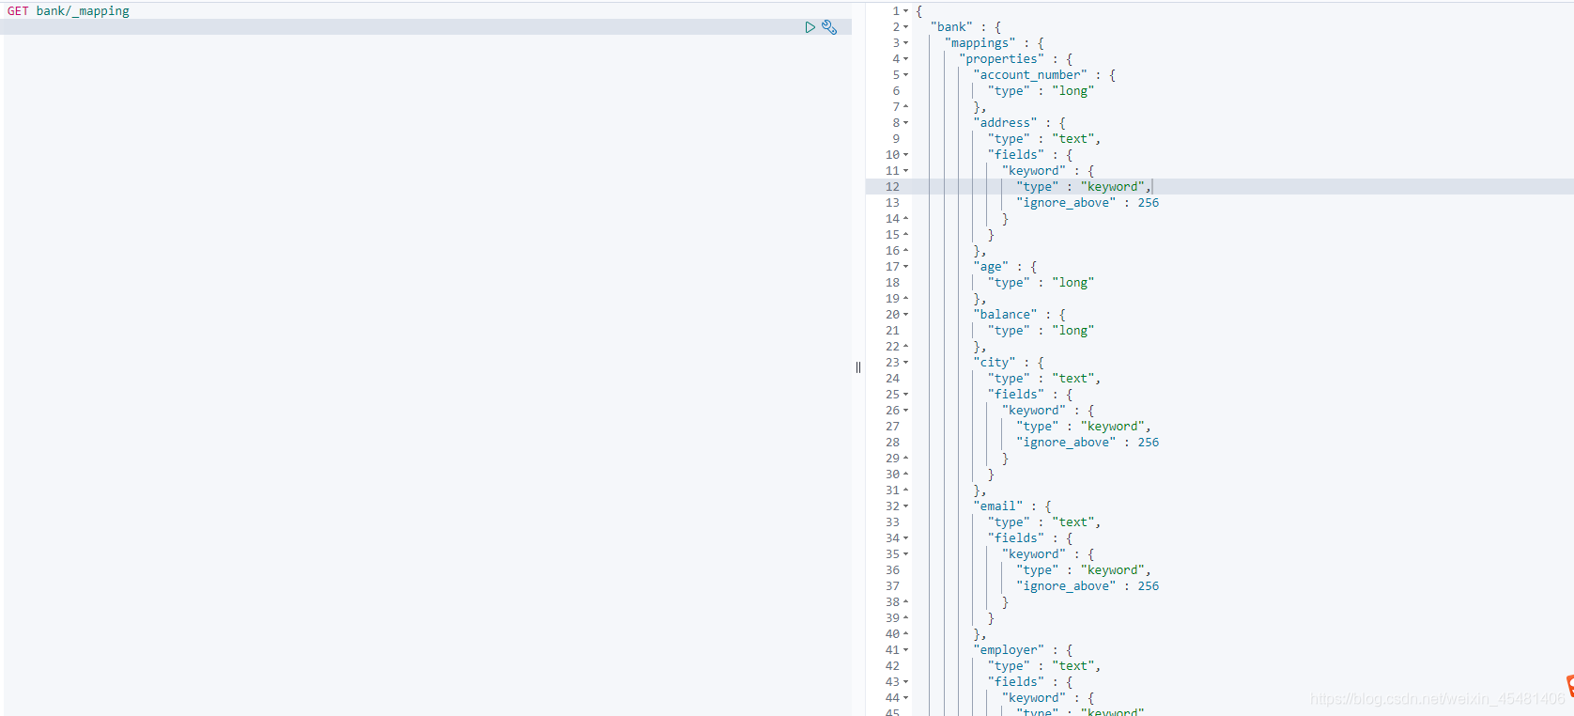Screen dimensions: 1574x716
Task: Fold the "employer" block at line 41
Action: (906, 650)
